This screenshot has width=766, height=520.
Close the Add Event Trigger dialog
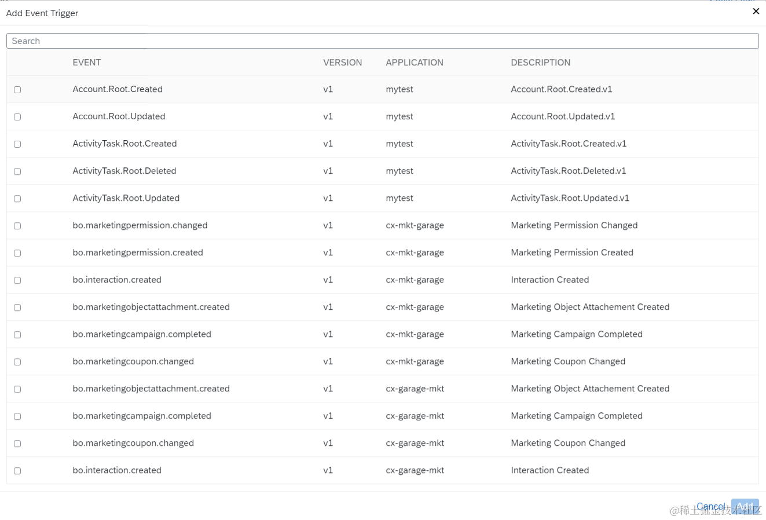[756, 11]
